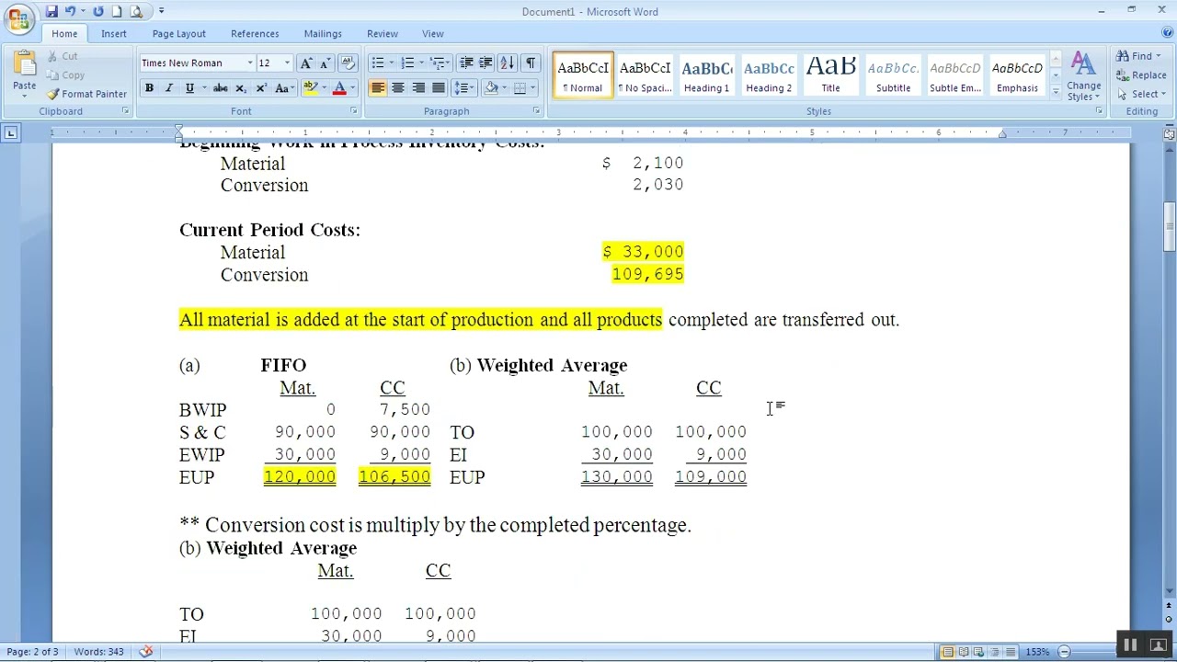The height and width of the screenshot is (662, 1177).
Task: Toggle show/hide paragraph marks
Action: (531, 63)
